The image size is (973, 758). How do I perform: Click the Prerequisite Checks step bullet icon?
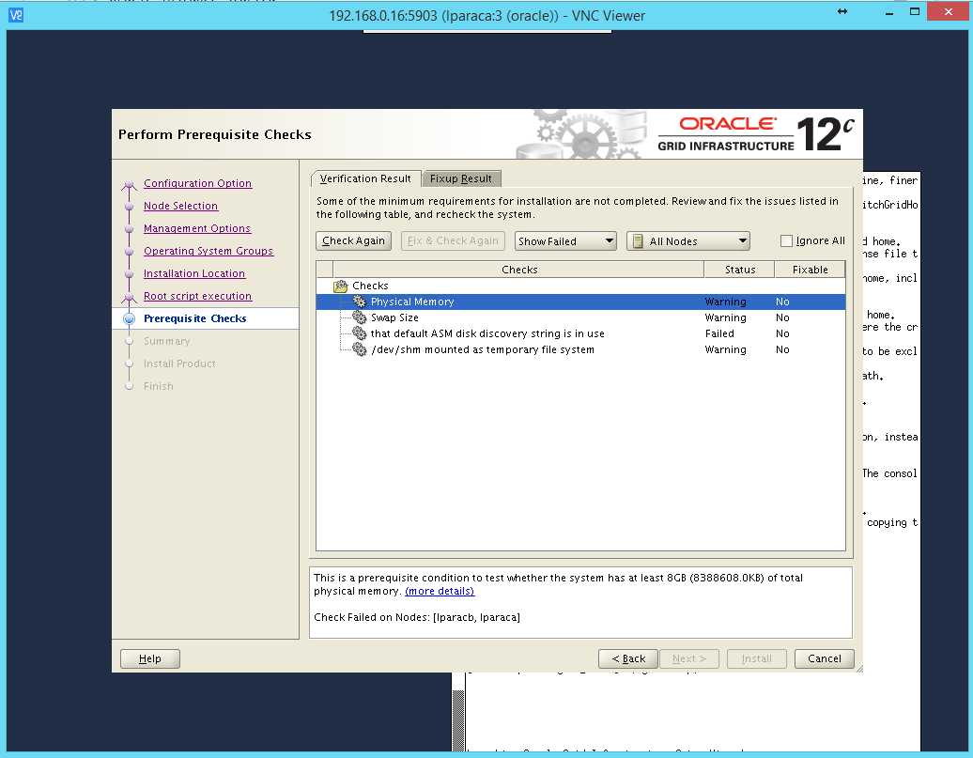[129, 318]
